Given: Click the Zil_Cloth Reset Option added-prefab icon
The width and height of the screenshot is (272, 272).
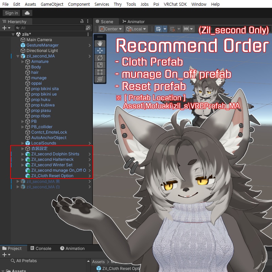Looking at the screenshot, I should pyautogui.click(x=28, y=176).
